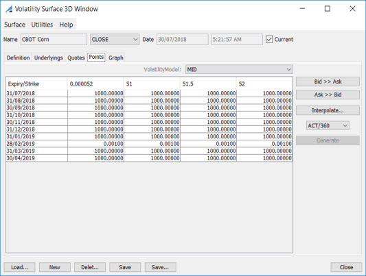
Task: Click the Bid >> Ask button
Action: 328,81
